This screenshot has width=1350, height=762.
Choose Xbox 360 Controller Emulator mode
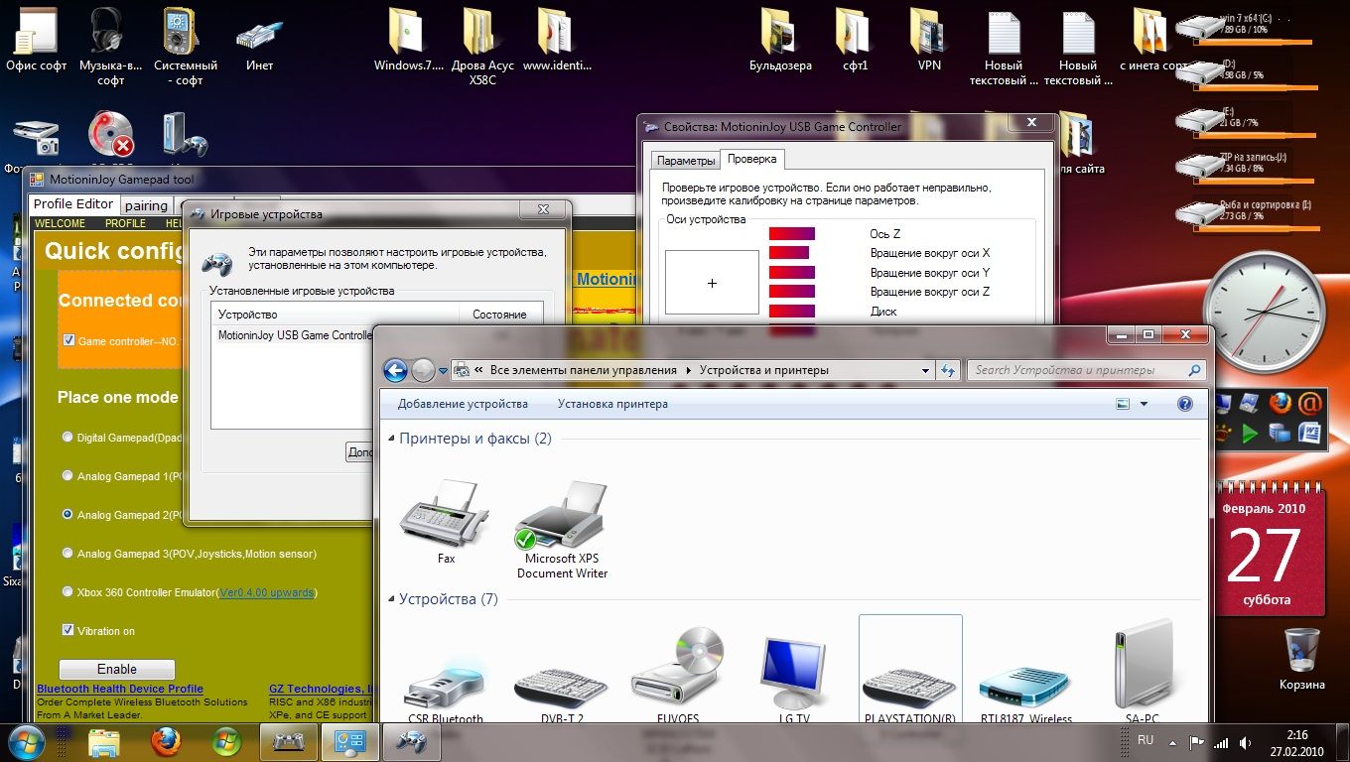click(67, 592)
